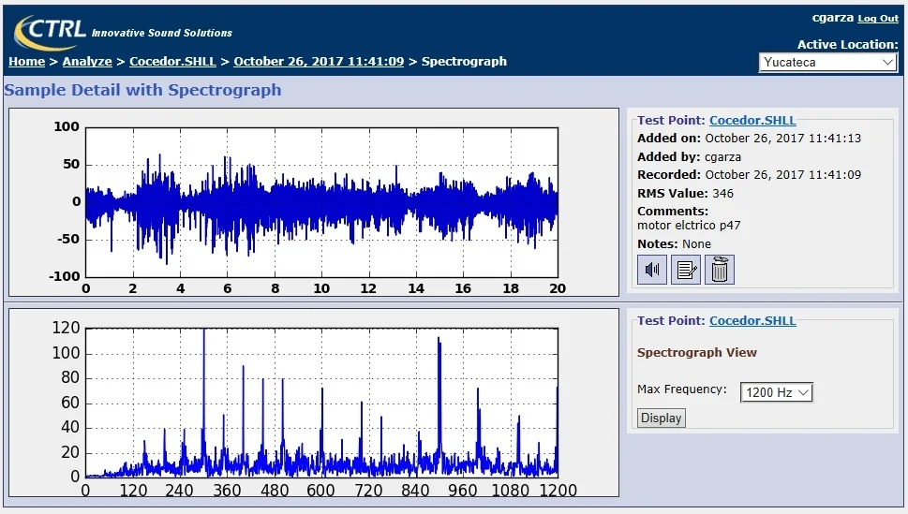Open the edit notes icon
908x514 pixels.
click(x=686, y=270)
